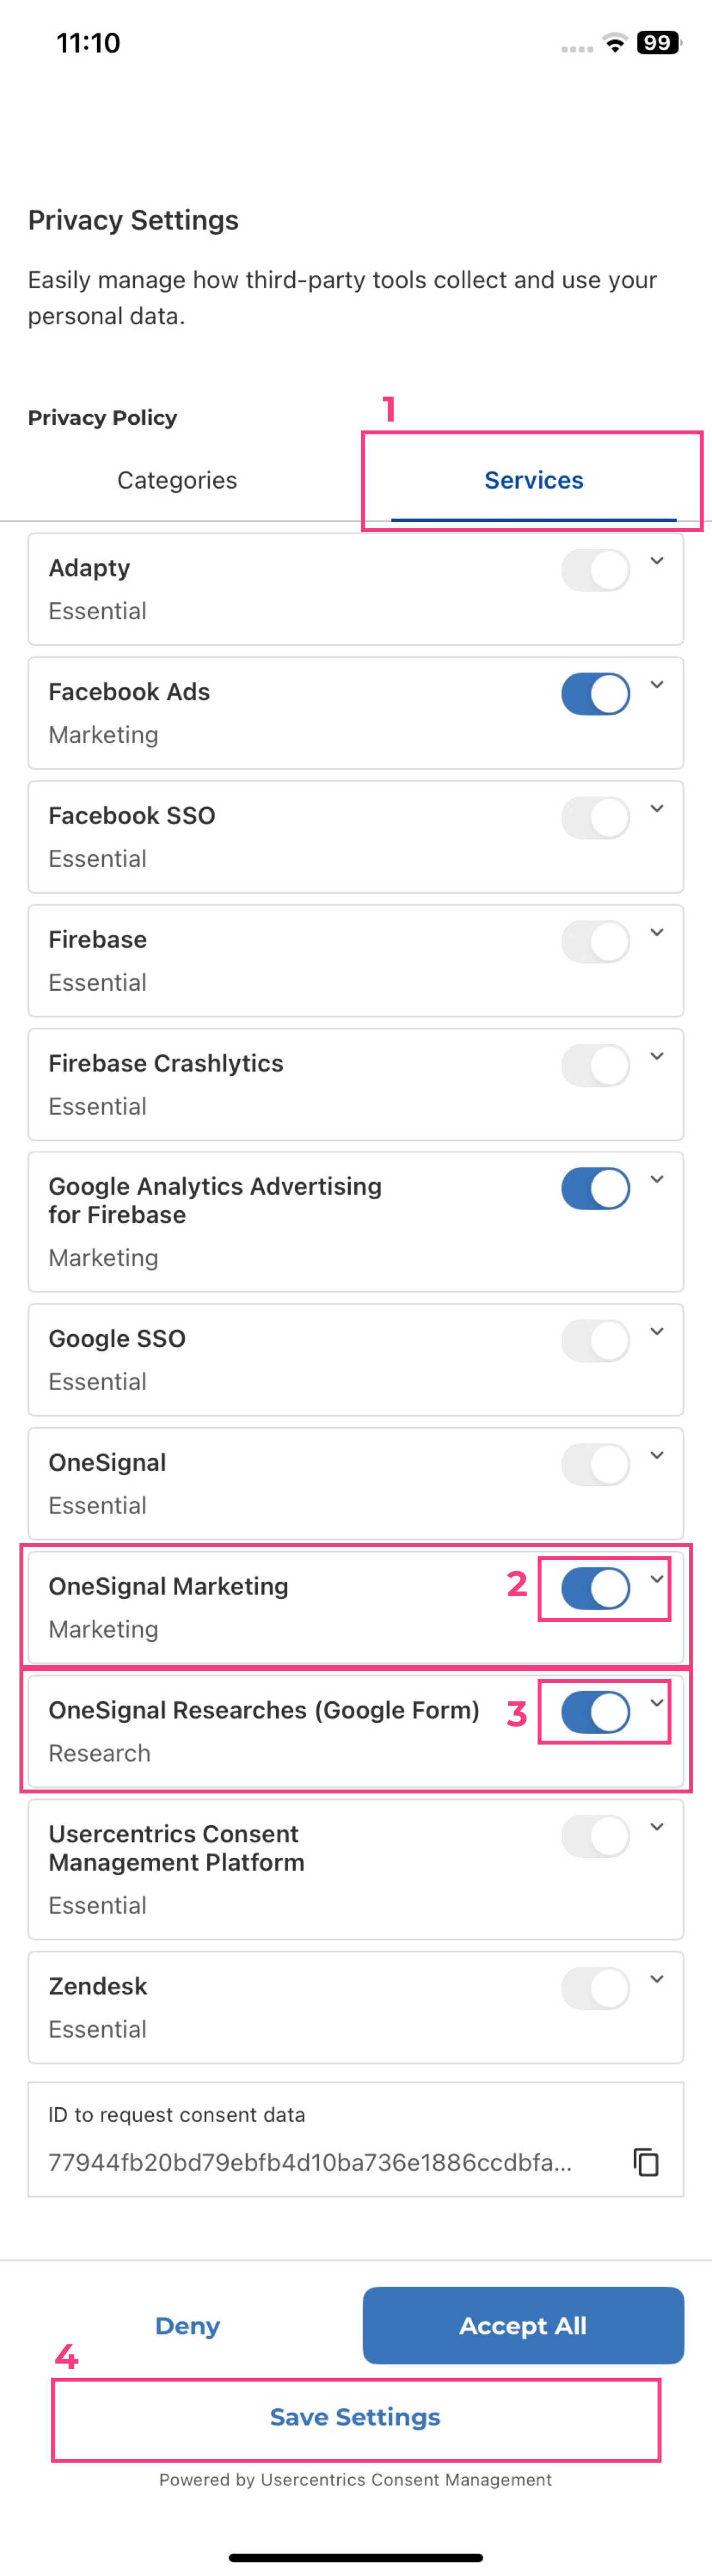The width and height of the screenshot is (712, 2576).
Task: Expand the Facebook SSO chevron
Action: [x=657, y=808]
